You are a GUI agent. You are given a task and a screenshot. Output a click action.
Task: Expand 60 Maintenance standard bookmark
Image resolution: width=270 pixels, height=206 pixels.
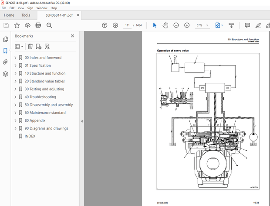point(15,113)
